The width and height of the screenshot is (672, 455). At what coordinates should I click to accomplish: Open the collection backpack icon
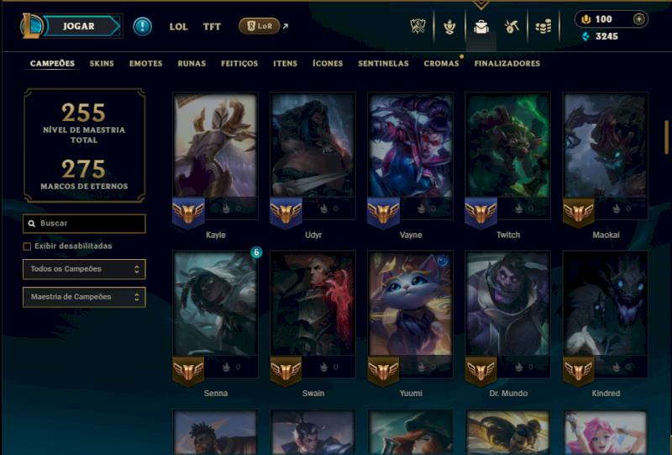(481, 27)
